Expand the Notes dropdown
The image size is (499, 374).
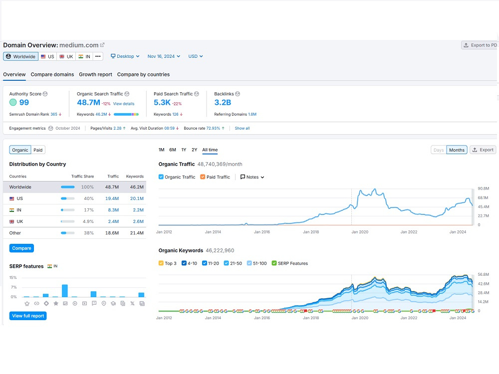click(x=252, y=177)
